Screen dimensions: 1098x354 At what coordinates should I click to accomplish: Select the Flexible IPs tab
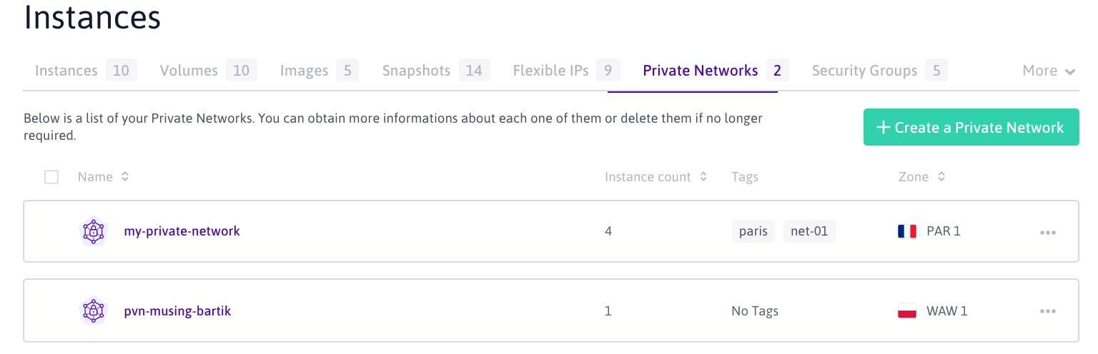[550, 71]
